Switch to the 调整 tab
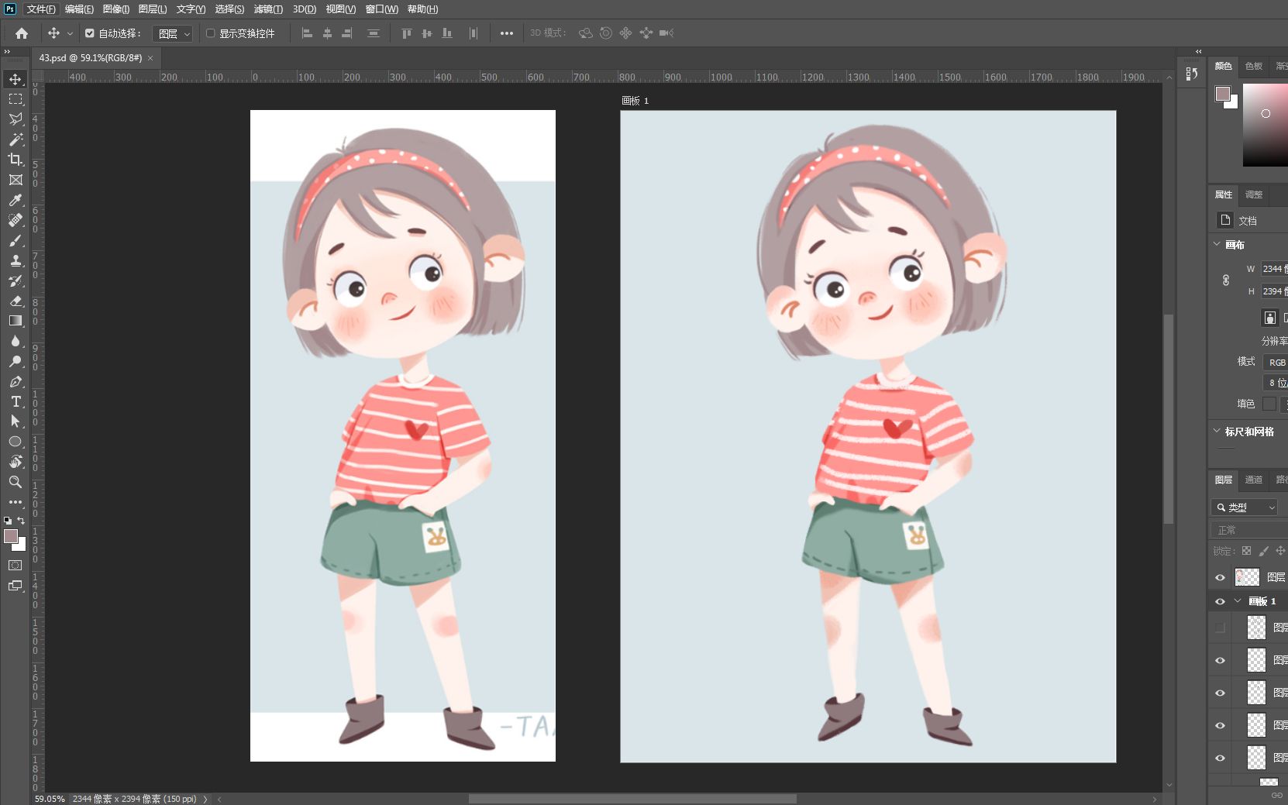The image size is (1288, 805). [1254, 194]
